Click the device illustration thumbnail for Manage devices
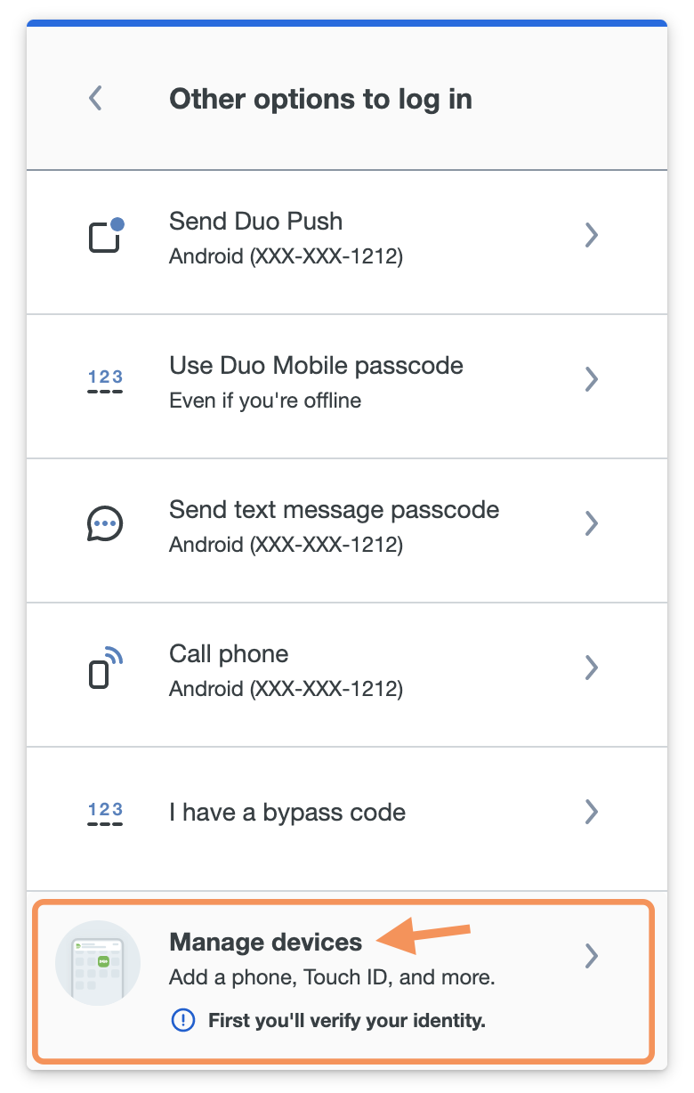The height and width of the screenshot is (1093, 694). [98, 962]
